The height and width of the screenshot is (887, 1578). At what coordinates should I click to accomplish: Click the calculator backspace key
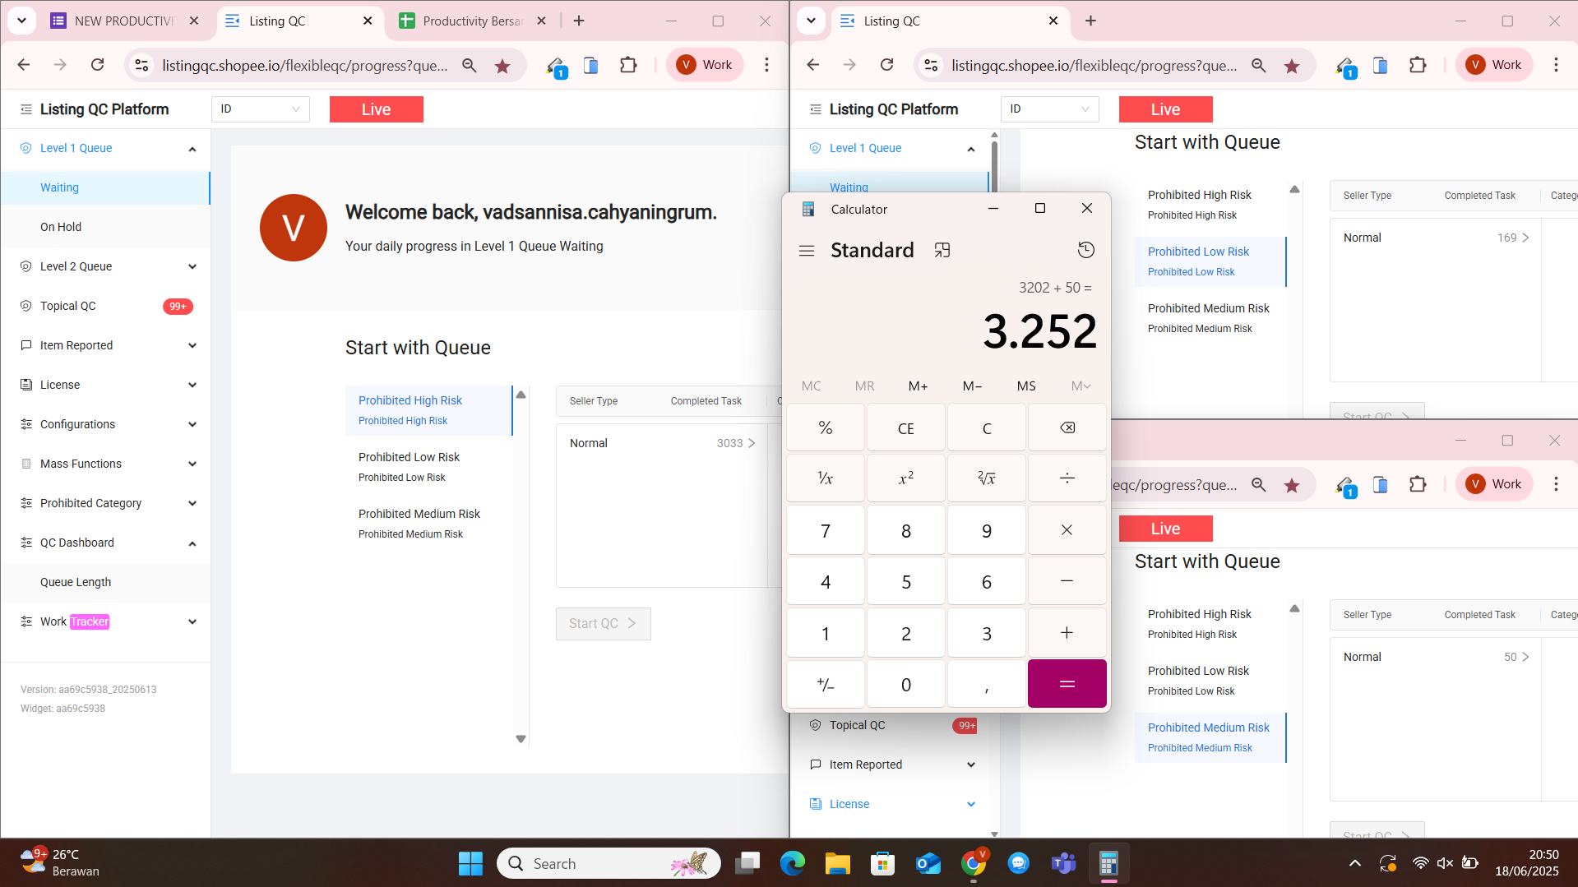[1067, 427]
